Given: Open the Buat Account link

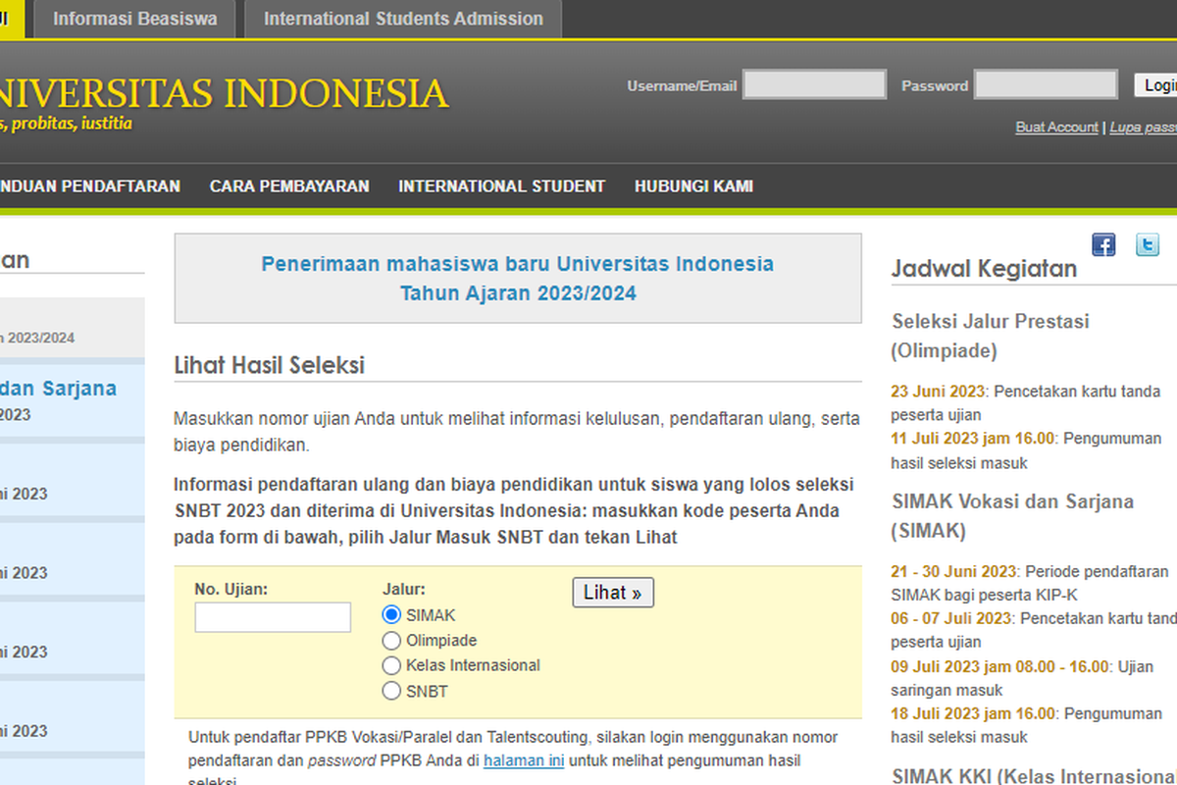Looking at the screenshot, I should (x=1056, y=127).
